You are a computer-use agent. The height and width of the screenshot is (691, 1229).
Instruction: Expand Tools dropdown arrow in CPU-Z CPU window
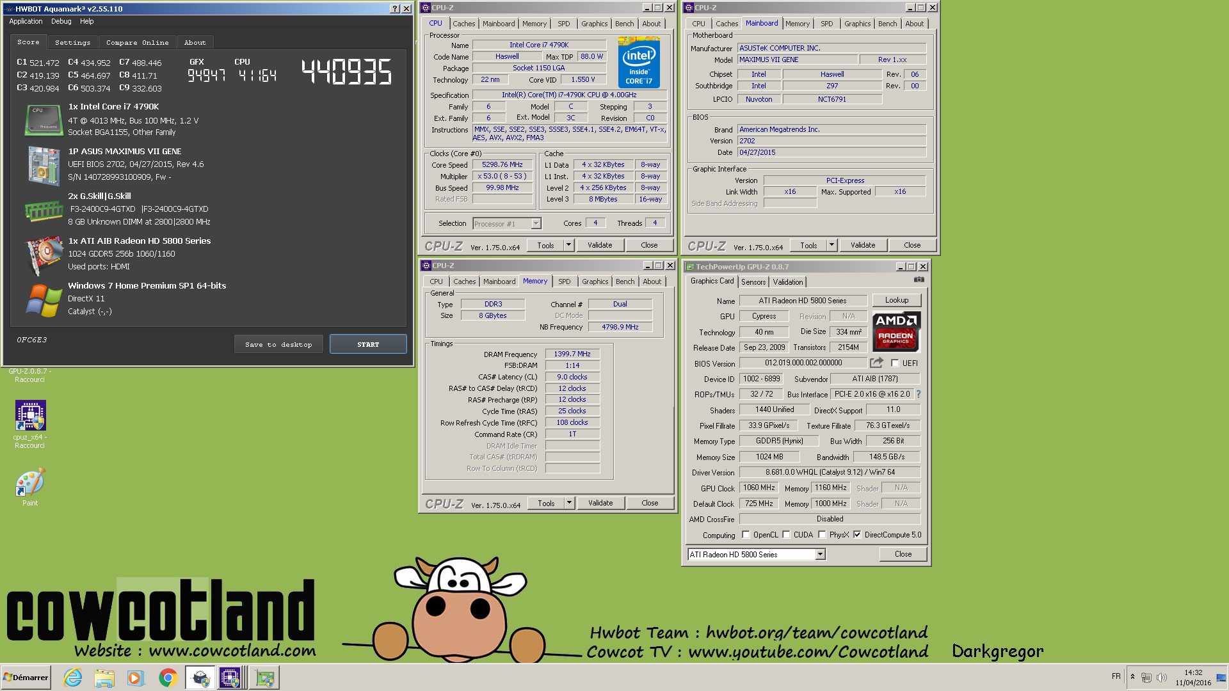(x=568, y=245)
